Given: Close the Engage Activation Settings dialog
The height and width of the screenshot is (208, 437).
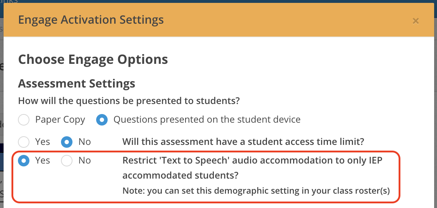Looking at the screenshot, I should click(415, 21).
